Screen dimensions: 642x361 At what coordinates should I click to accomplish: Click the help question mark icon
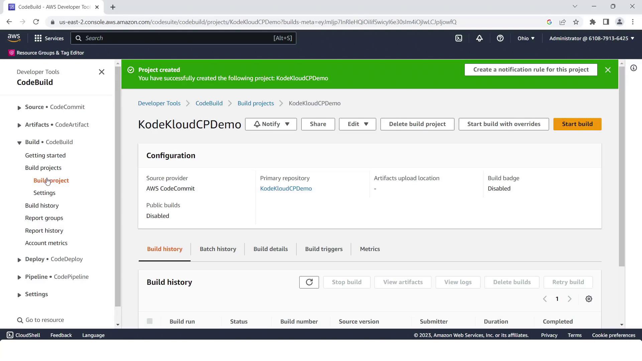point(500,38)
